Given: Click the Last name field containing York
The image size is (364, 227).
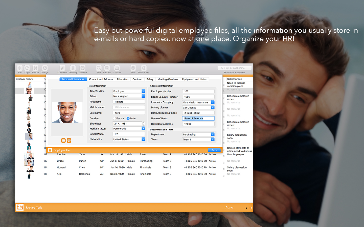Looking at the screenshot, I should point(129,113).
